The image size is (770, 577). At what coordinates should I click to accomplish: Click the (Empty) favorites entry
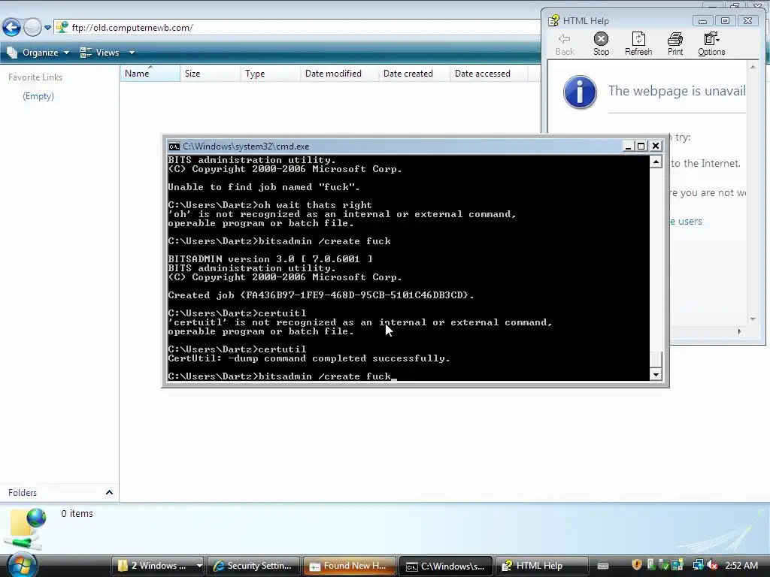(38, 96)
